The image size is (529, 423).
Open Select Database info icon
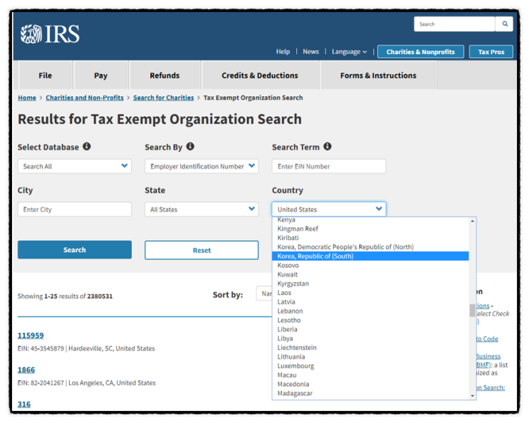87,147
